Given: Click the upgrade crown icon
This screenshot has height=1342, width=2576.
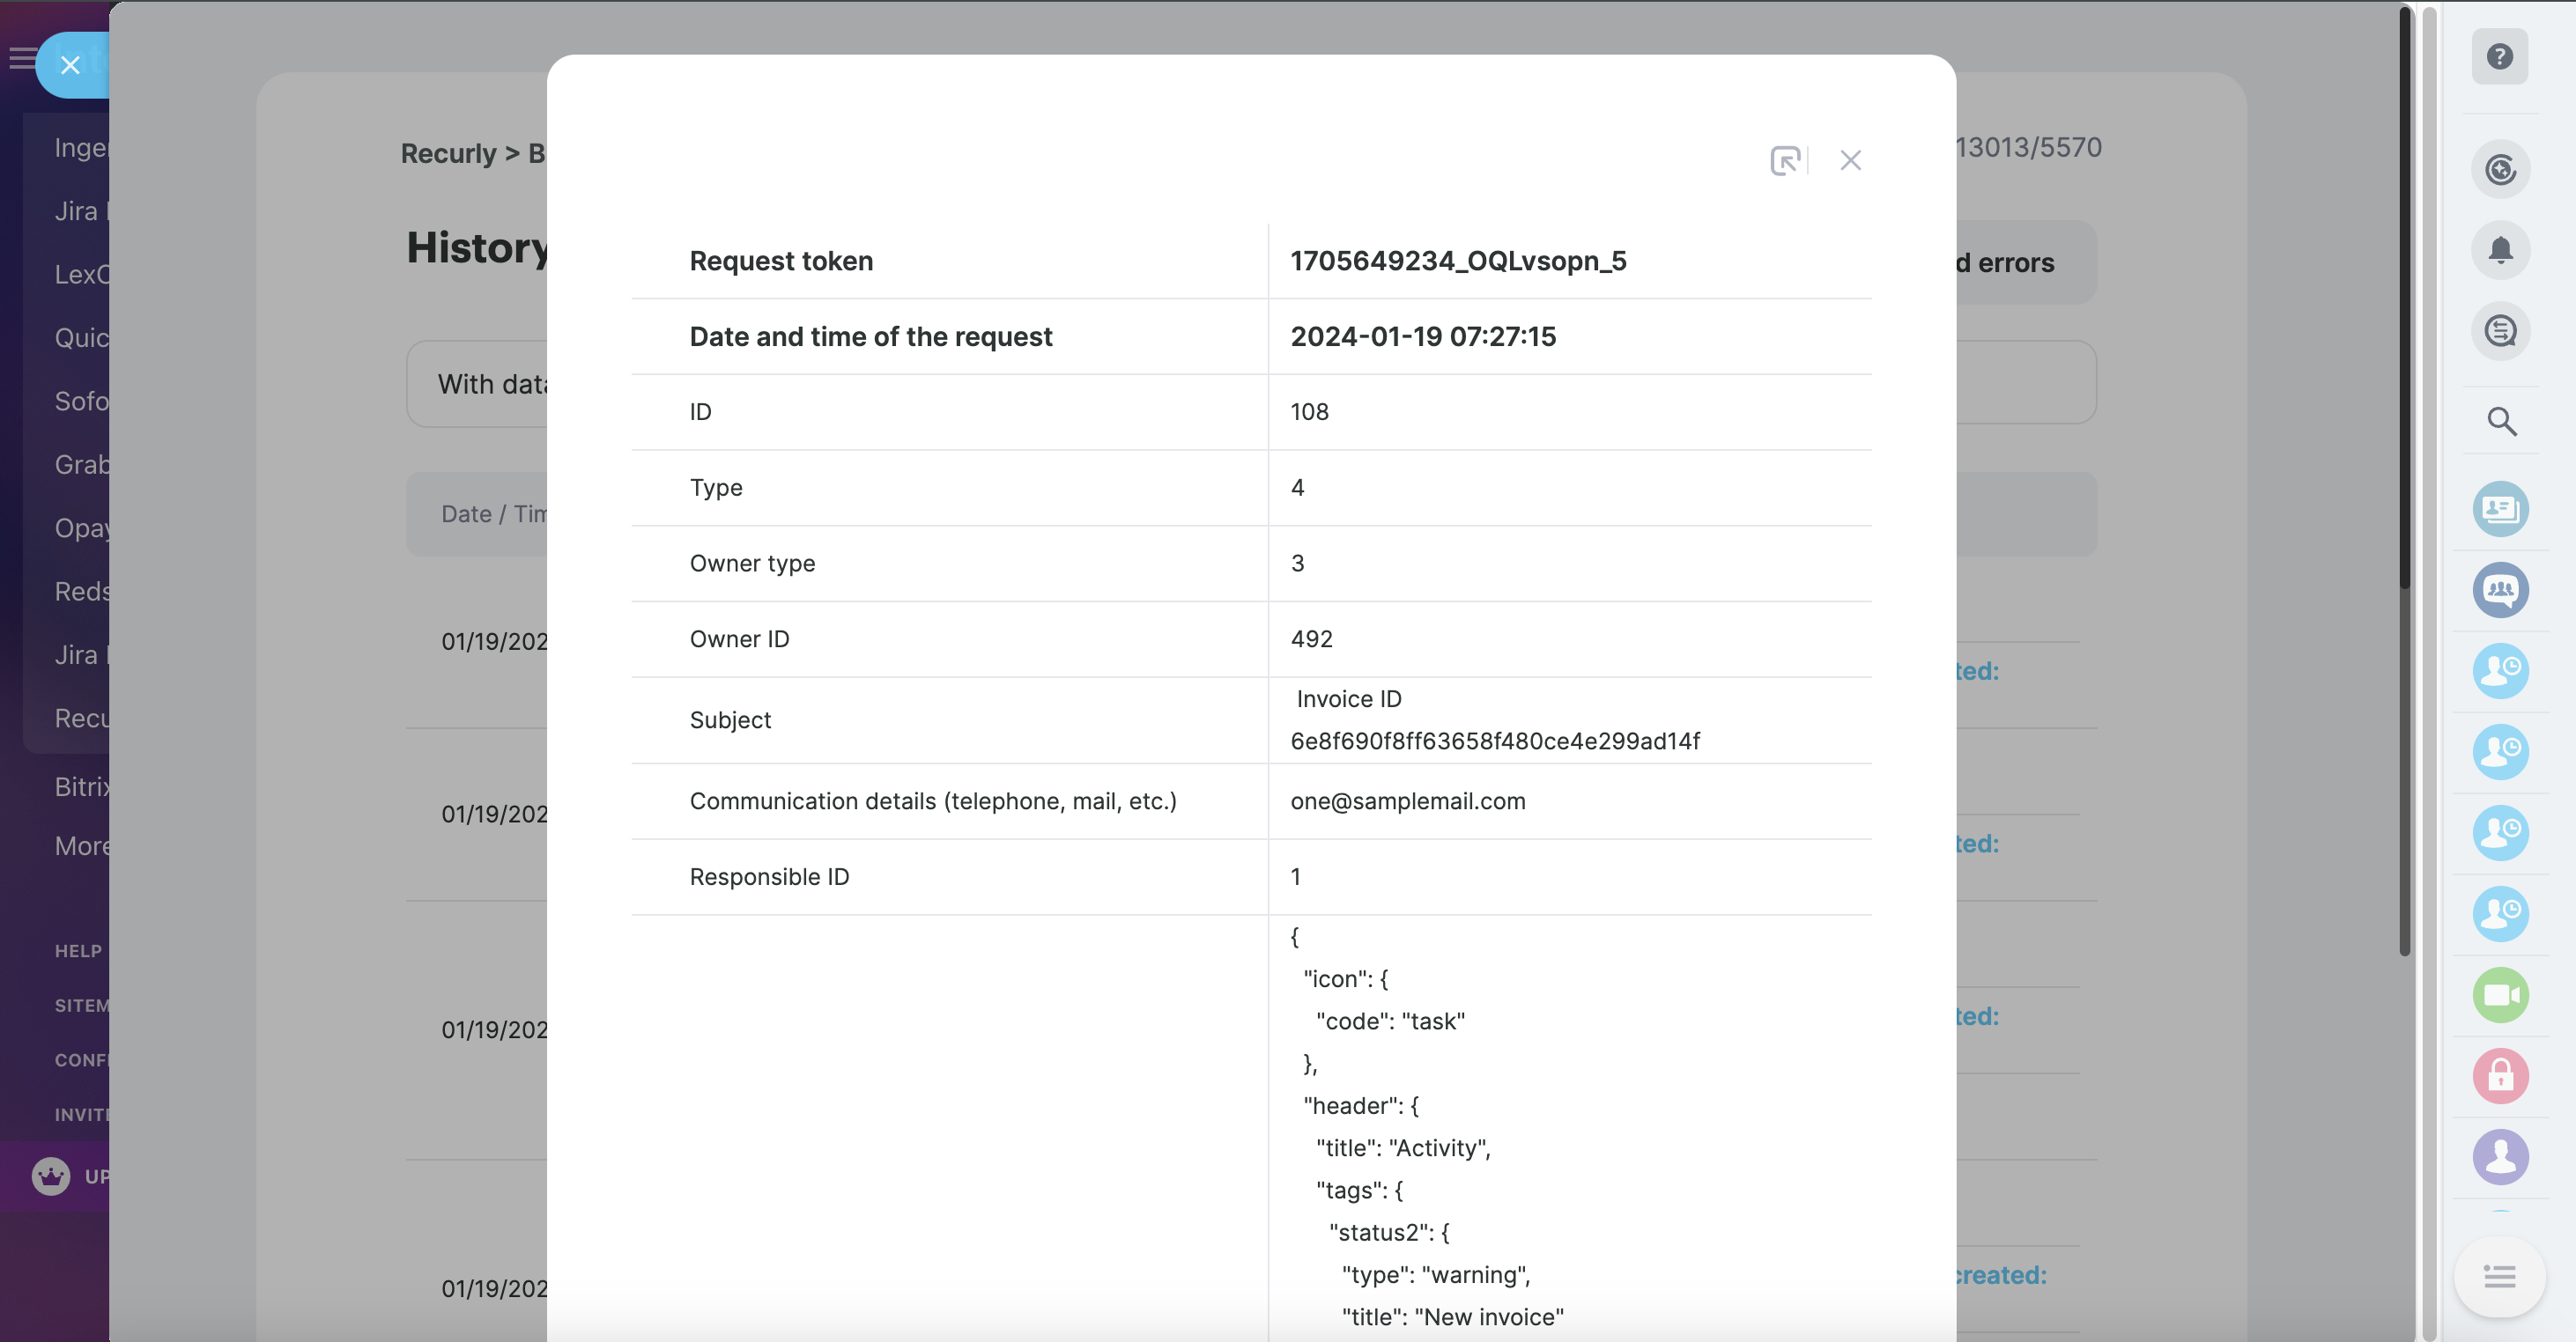Looking at the screenshot, I should (x=50, y=1176).
